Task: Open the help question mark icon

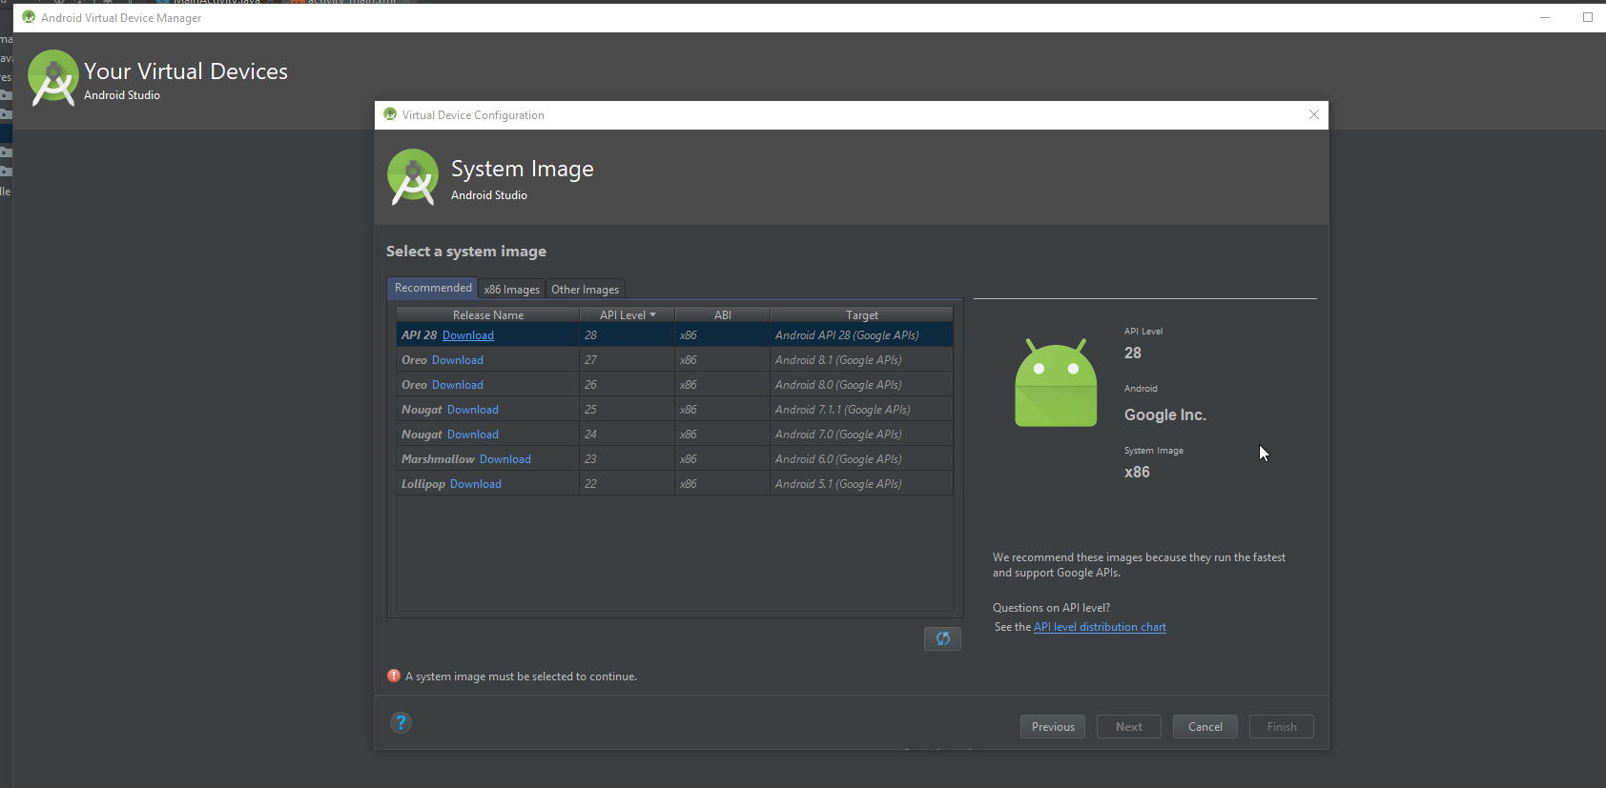Action: [x=401, y=723]
